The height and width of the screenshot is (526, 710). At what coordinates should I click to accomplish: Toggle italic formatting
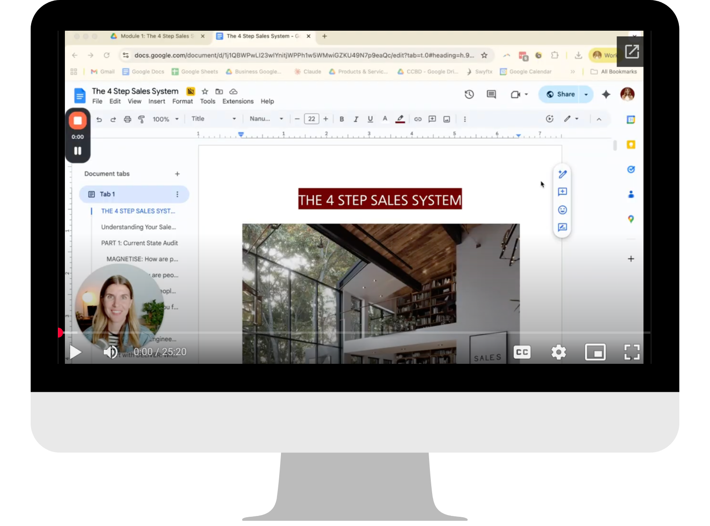356,119
